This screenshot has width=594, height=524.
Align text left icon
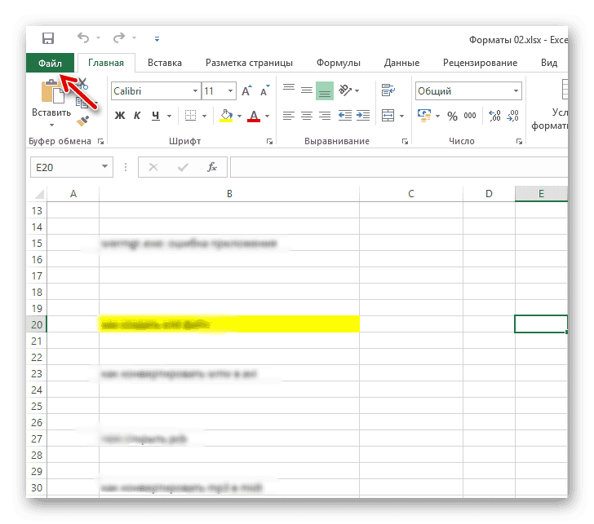(289, 116)
